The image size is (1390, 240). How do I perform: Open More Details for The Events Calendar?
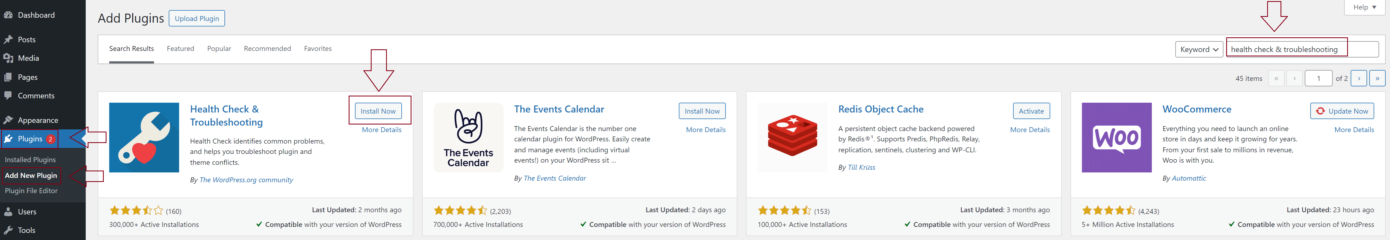click(x=705, y=130)
